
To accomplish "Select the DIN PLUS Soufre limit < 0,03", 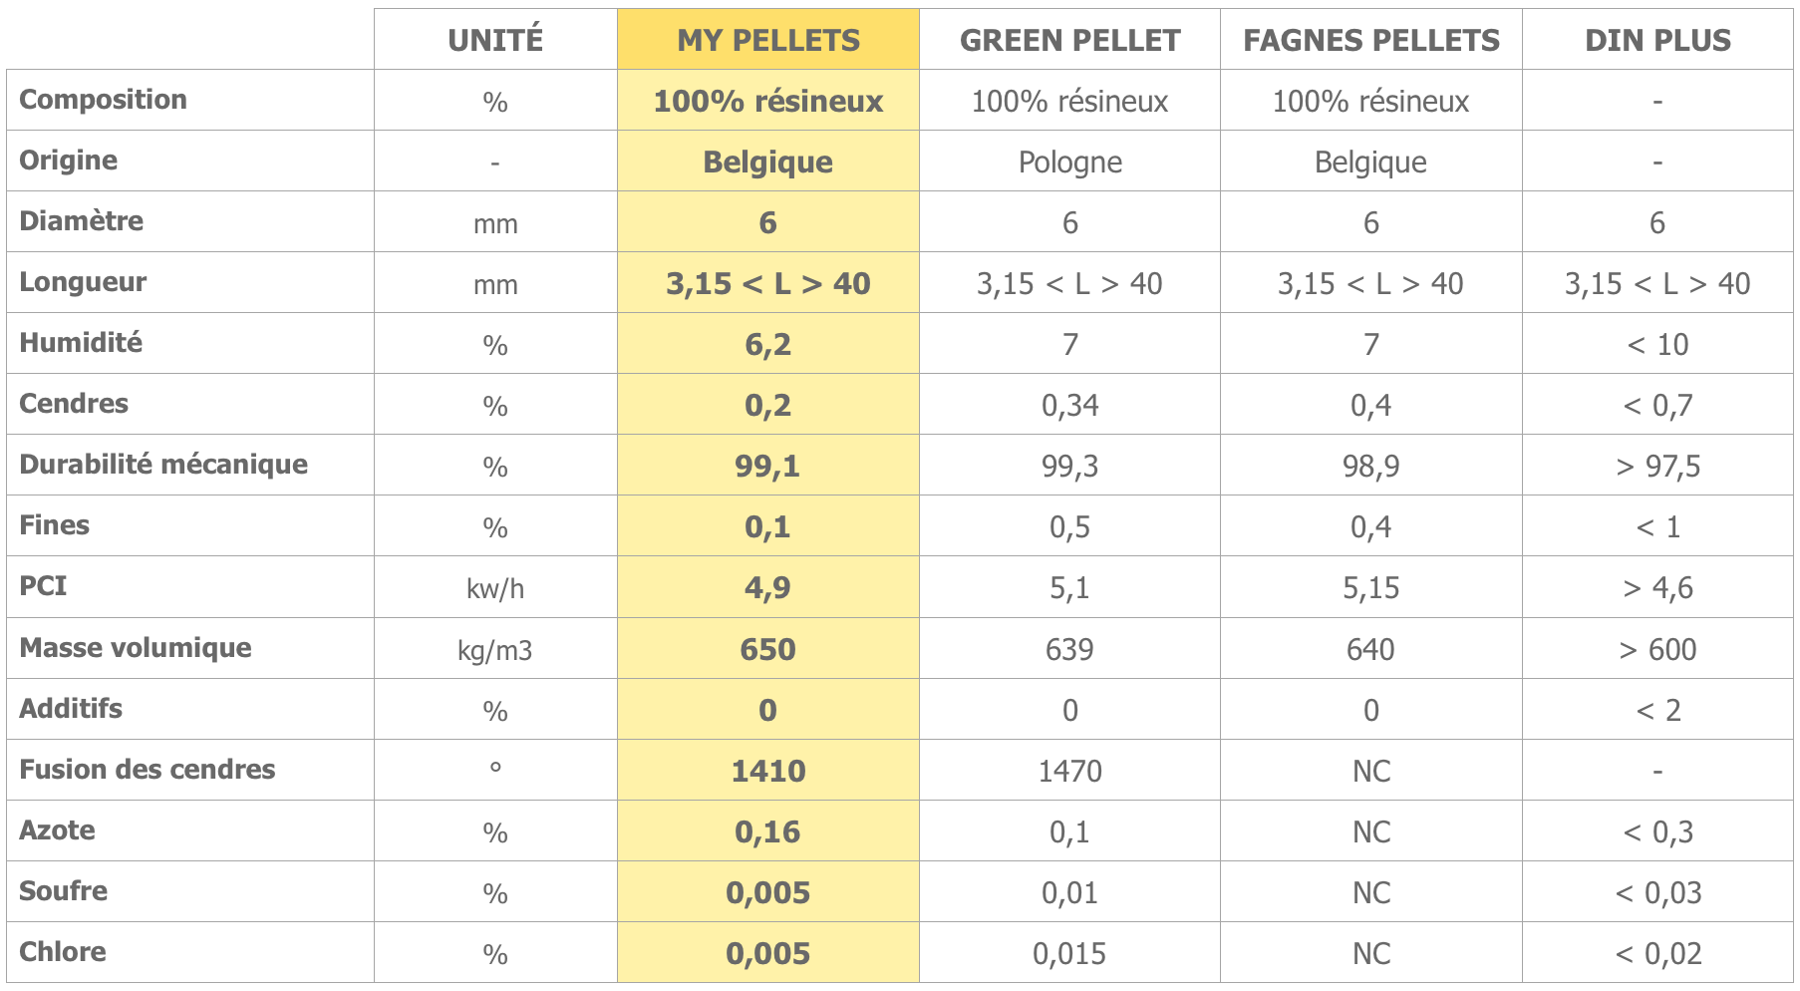I will (x=1657, y=892).
